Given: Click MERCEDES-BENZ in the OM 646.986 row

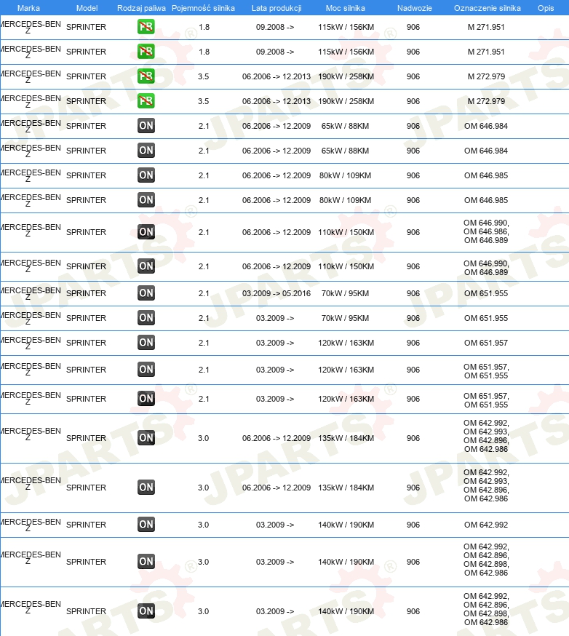Looking at the screenshot, I should (31, 229).
